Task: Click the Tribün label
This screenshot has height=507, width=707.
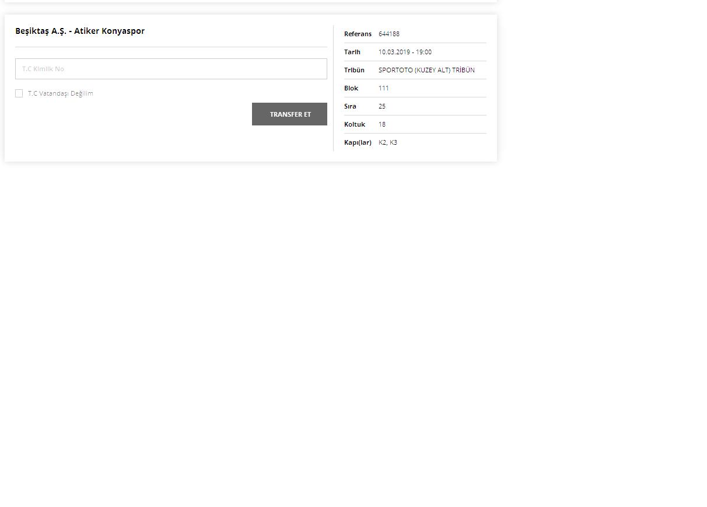Action: [354, 70]
